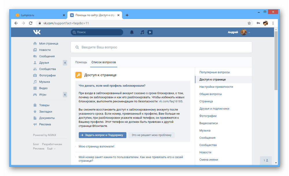The width and height of the screenshot is (289, 176).
Task: Open the browser password key icon
Action: (x=258, y=23)
